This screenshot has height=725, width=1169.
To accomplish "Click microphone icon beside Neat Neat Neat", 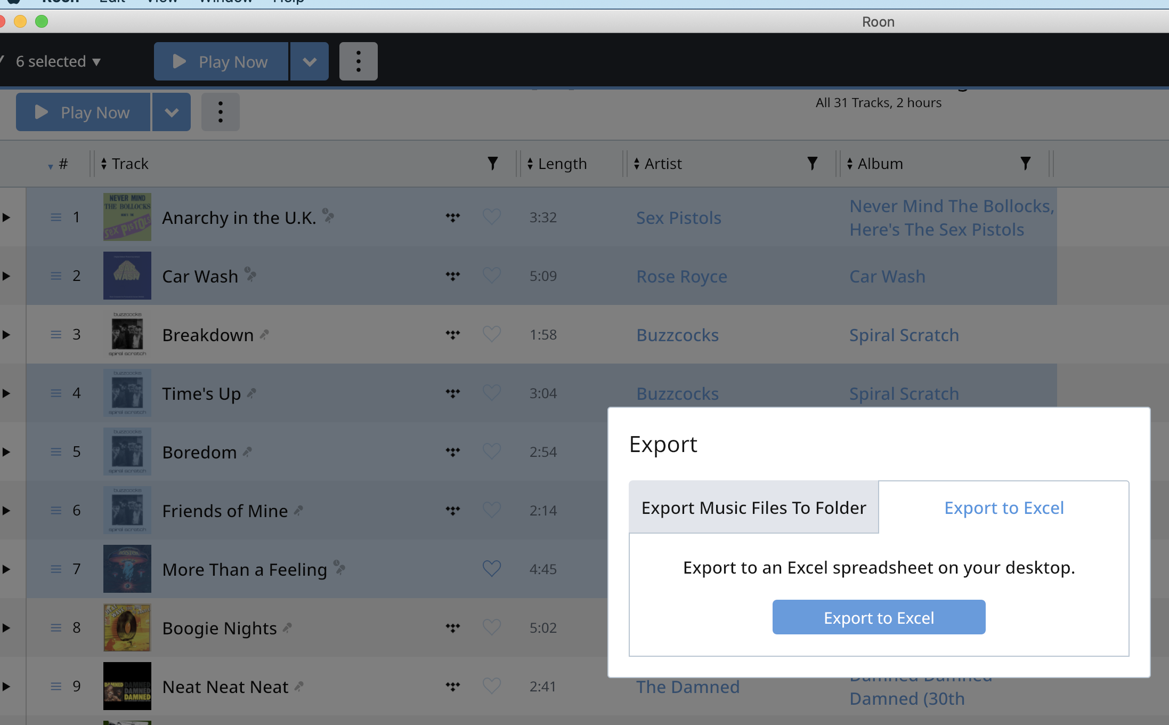I will click(x=299, y=687).
